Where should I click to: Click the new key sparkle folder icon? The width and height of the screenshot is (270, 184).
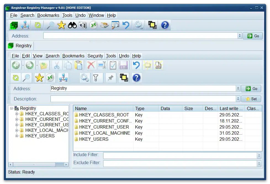[x=148, y=65]
